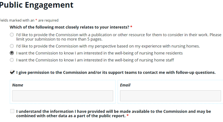Click the 'Public Engagement' page heading
The width and height of the screenshot is (223, 122).
click(x=36, y=5)
